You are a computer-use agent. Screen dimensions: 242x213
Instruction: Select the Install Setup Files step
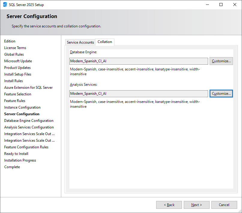pos(18,74)
